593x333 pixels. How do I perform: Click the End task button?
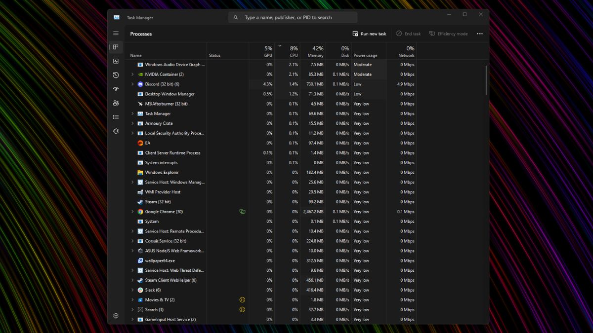tap(408, 34)
